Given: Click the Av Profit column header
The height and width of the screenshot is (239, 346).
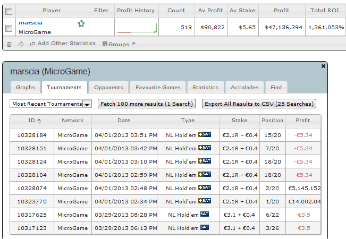Looking at the screenshot, I should pos(210,11).
